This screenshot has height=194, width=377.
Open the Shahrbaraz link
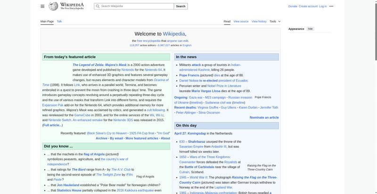pos(197,142)
